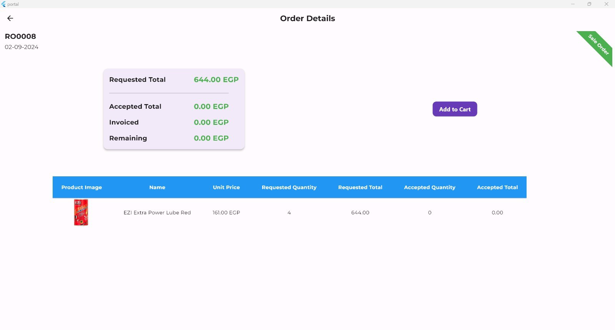This screenshot has width=615, height=330.
Task: Click the Unit Price column header
Action: [x=226, y=187]
